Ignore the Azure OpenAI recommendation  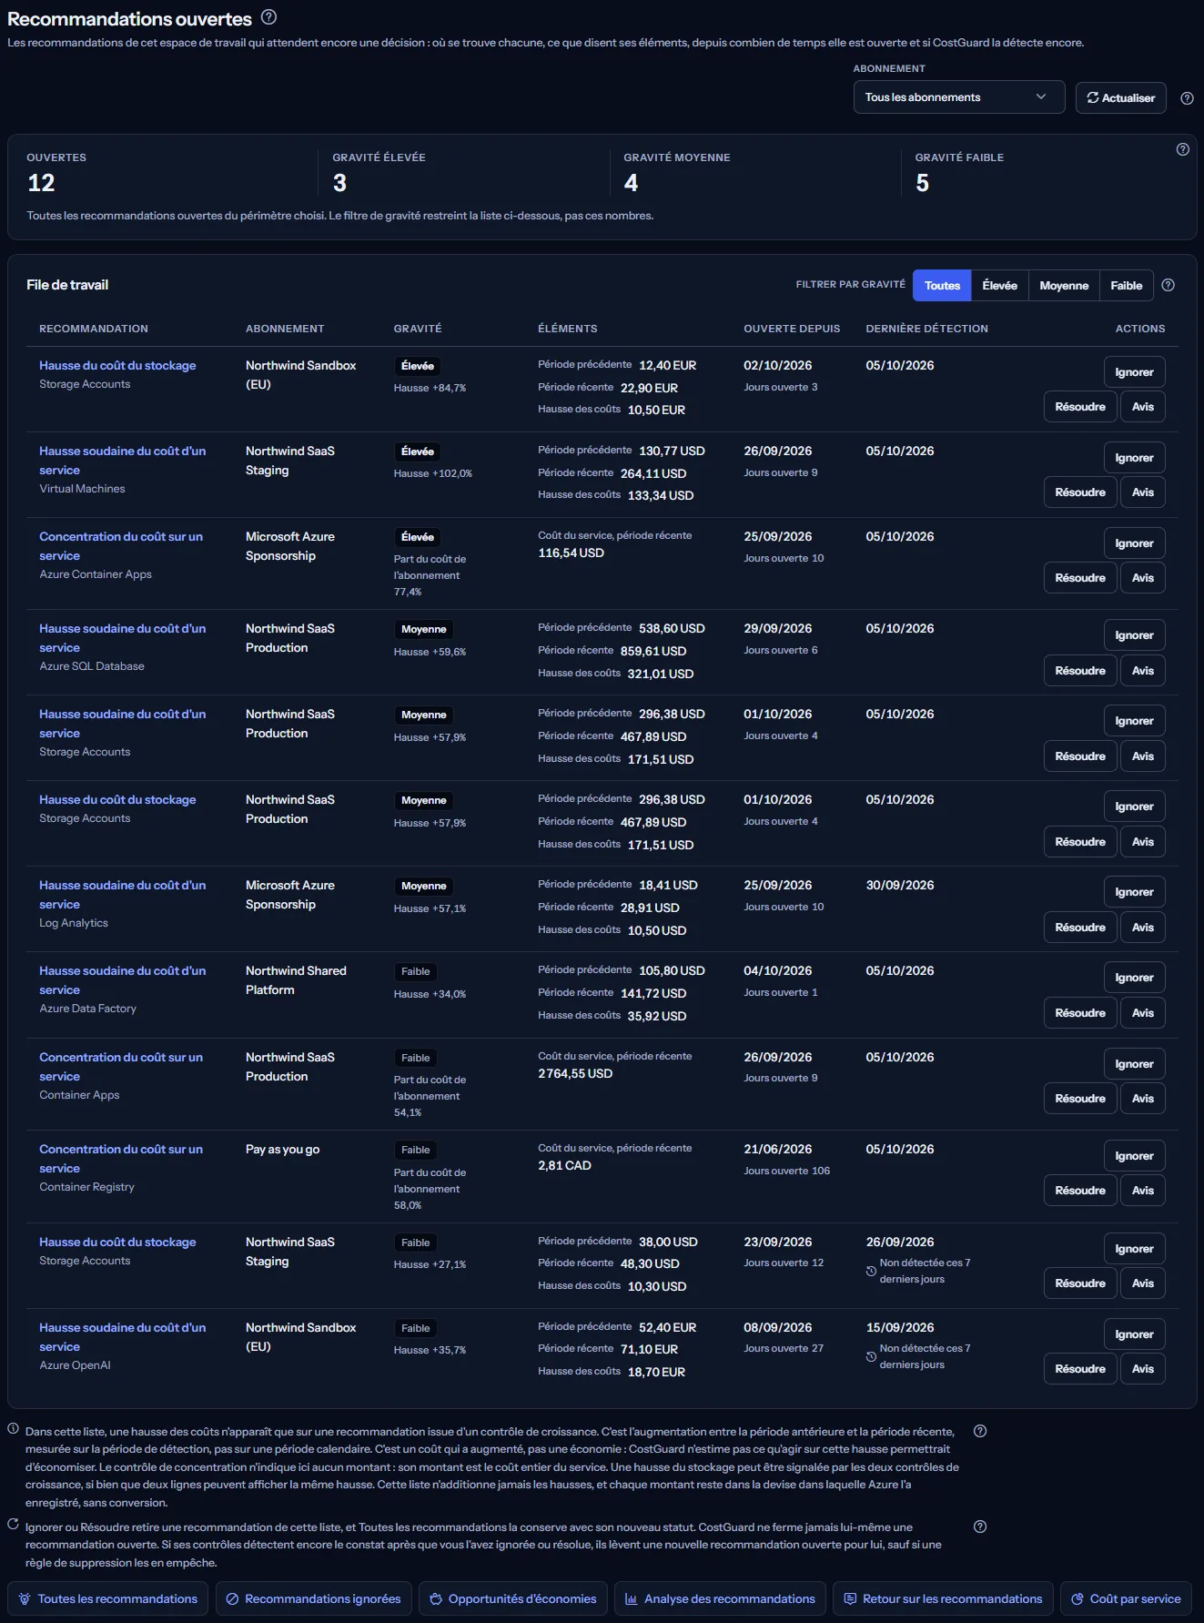1134,1334
